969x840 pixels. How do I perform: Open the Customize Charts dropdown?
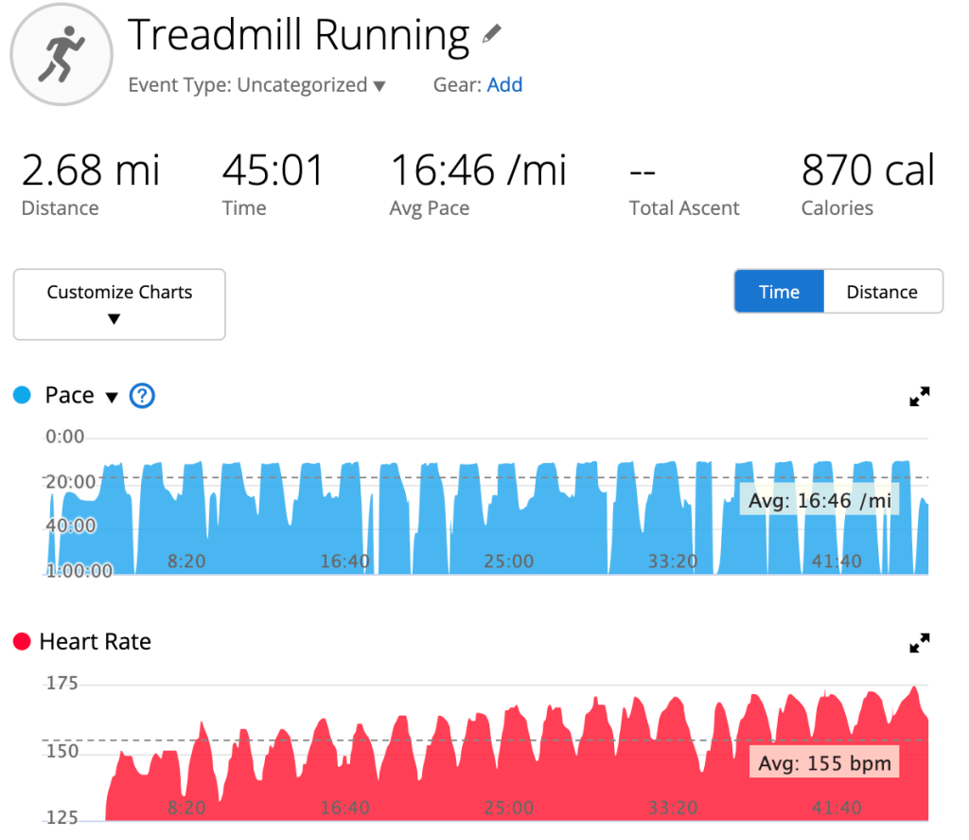[119, 304]
